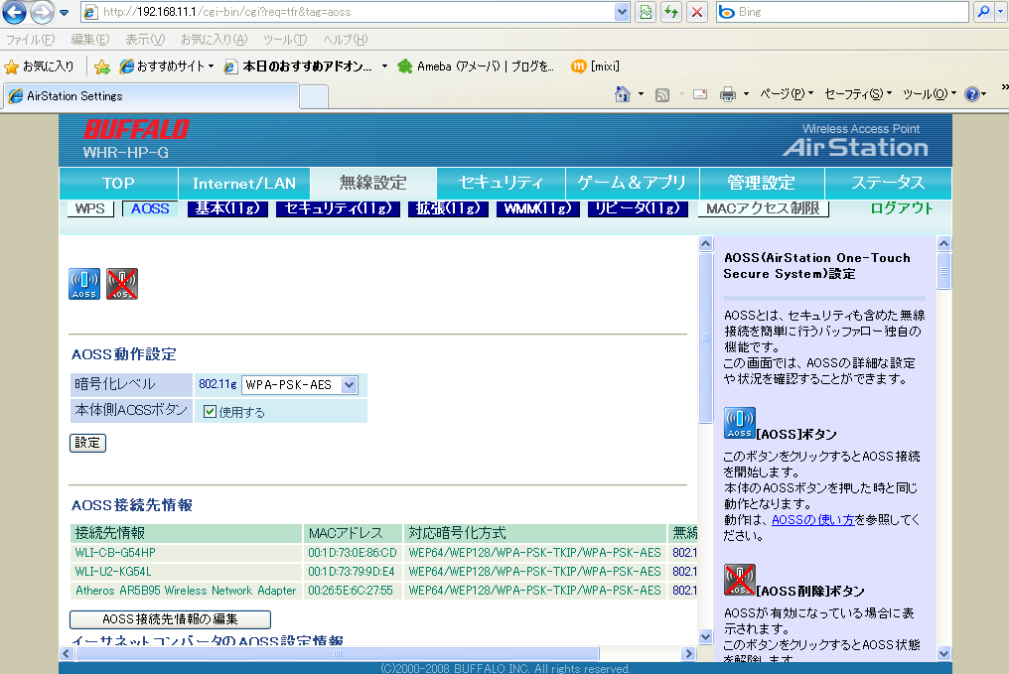Open the AOSSの使い方 help link
The image size is (1009, 674).
pyautogui.click(x=813, y=520)
